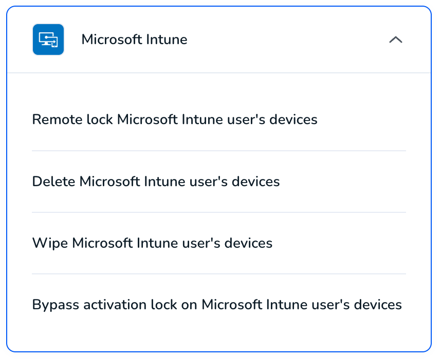Viewport: 441px width, 359px height.
Task: Toggle the Microsoft Intune accordion closed
Action: (x=395, y=39)
